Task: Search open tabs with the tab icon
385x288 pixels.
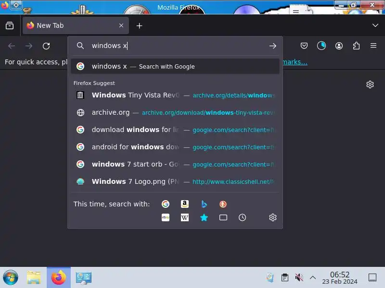Action: point(223,217)
